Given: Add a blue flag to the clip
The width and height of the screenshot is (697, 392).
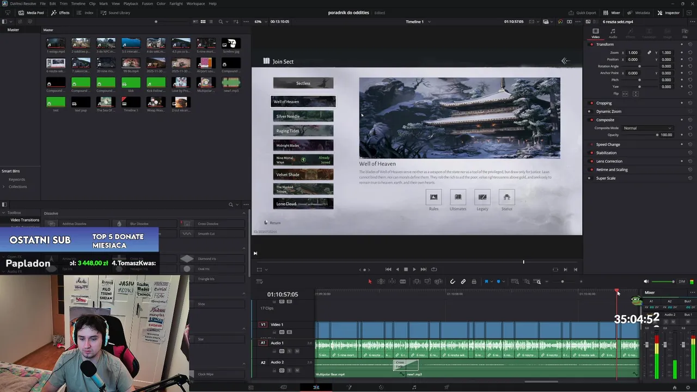Looking at the screenshot, I should click(486, 281).
